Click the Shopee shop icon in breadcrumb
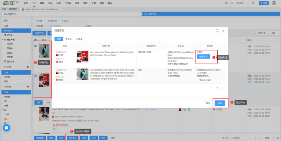This screenshot has width=281, height=141. click(x=23, y=9)
